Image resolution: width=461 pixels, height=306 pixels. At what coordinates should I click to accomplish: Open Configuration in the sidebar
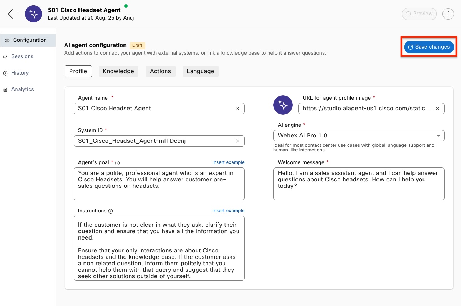coord(30,40)
